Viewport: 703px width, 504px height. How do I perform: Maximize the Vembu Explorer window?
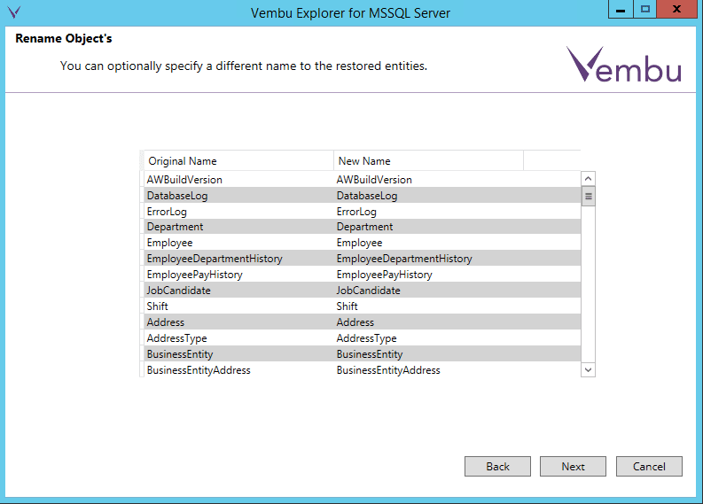coord(644,9)
